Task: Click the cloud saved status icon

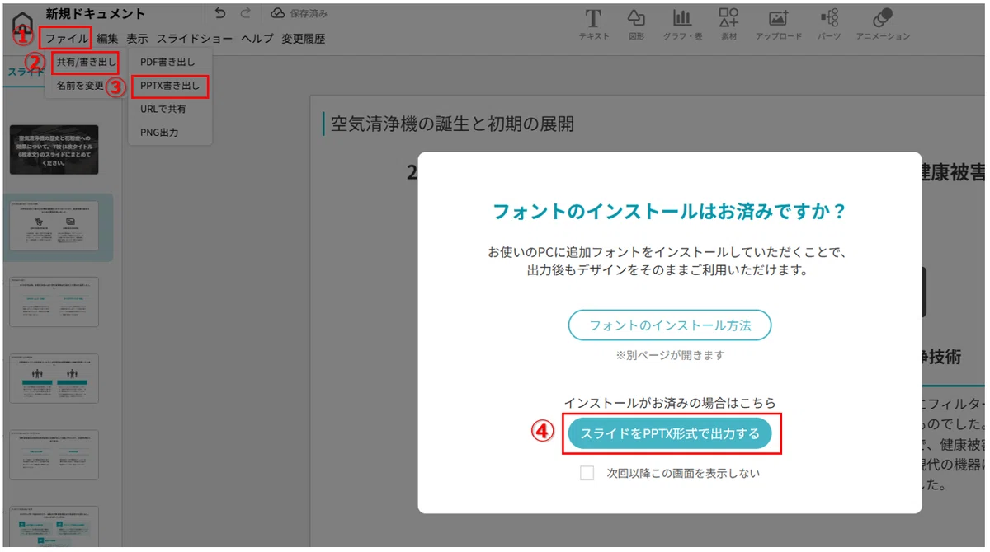Action: 278,13
